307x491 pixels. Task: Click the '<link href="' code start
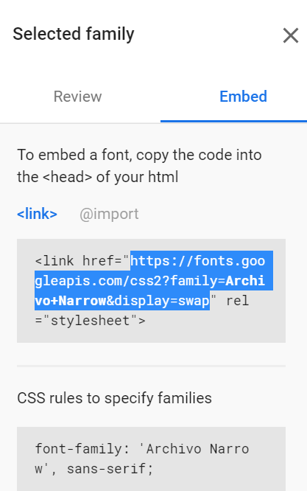(x=82, y=261)
